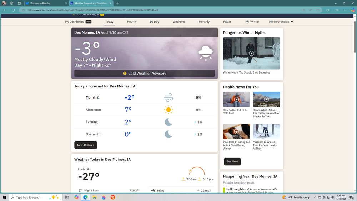Open the Radar tab

[x=227, y=22]
